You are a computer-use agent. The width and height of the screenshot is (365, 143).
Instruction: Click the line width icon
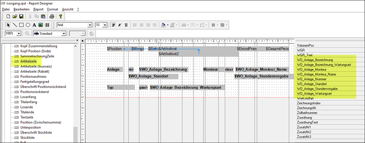(x=184, y=25)
